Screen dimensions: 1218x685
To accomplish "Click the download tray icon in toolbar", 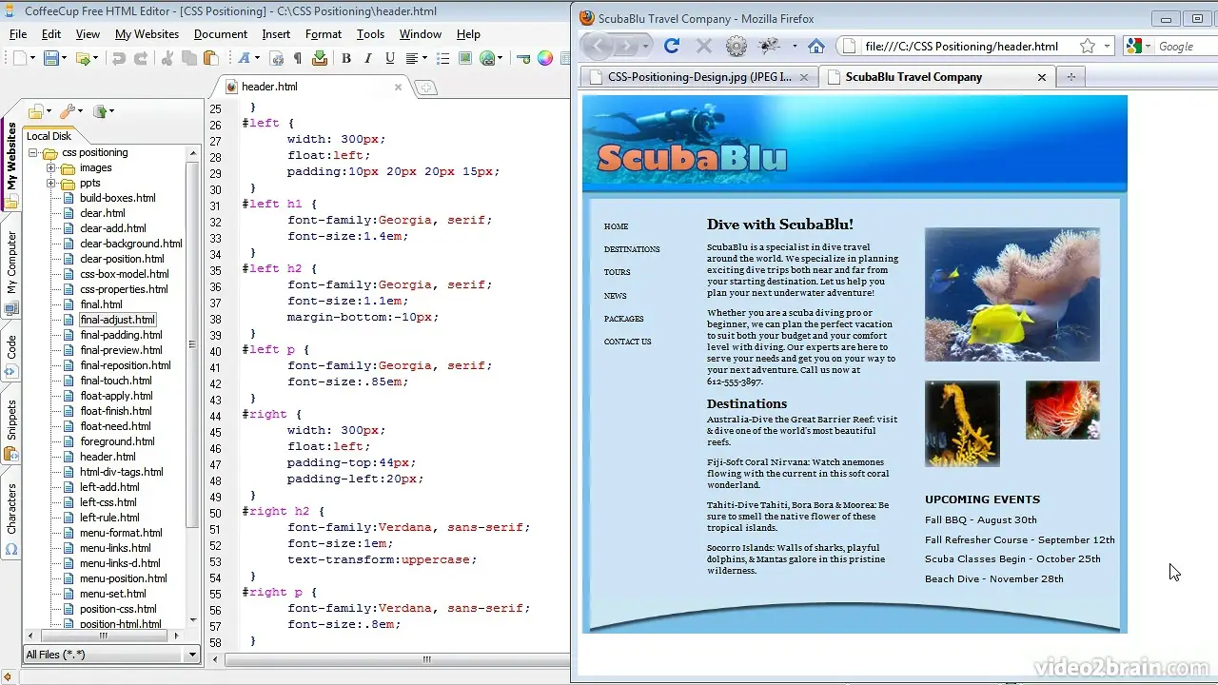I will click(320, 58).
